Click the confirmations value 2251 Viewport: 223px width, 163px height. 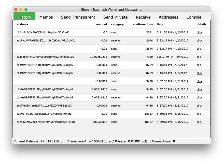tap(149, 32)
